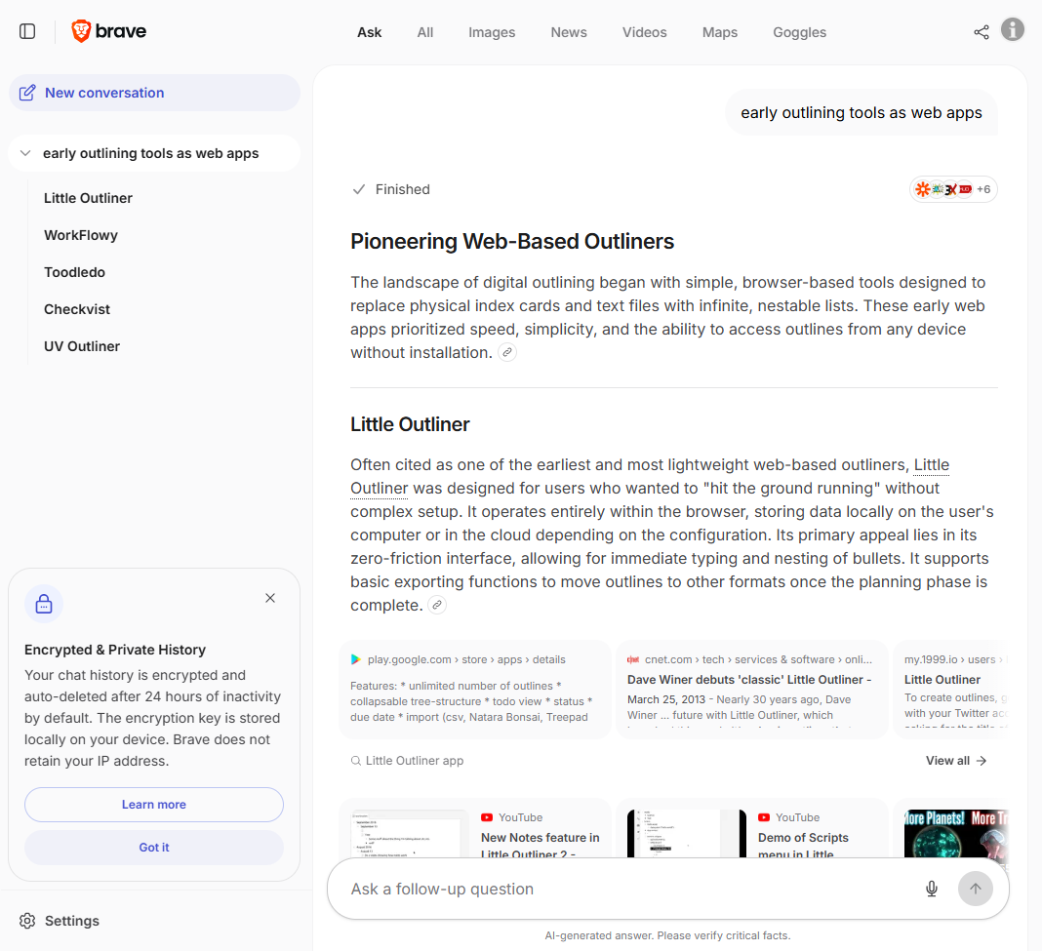Screen dimensions: 1042x951
Task: Click Settings label in sidebar
Action: coord(72,921)
